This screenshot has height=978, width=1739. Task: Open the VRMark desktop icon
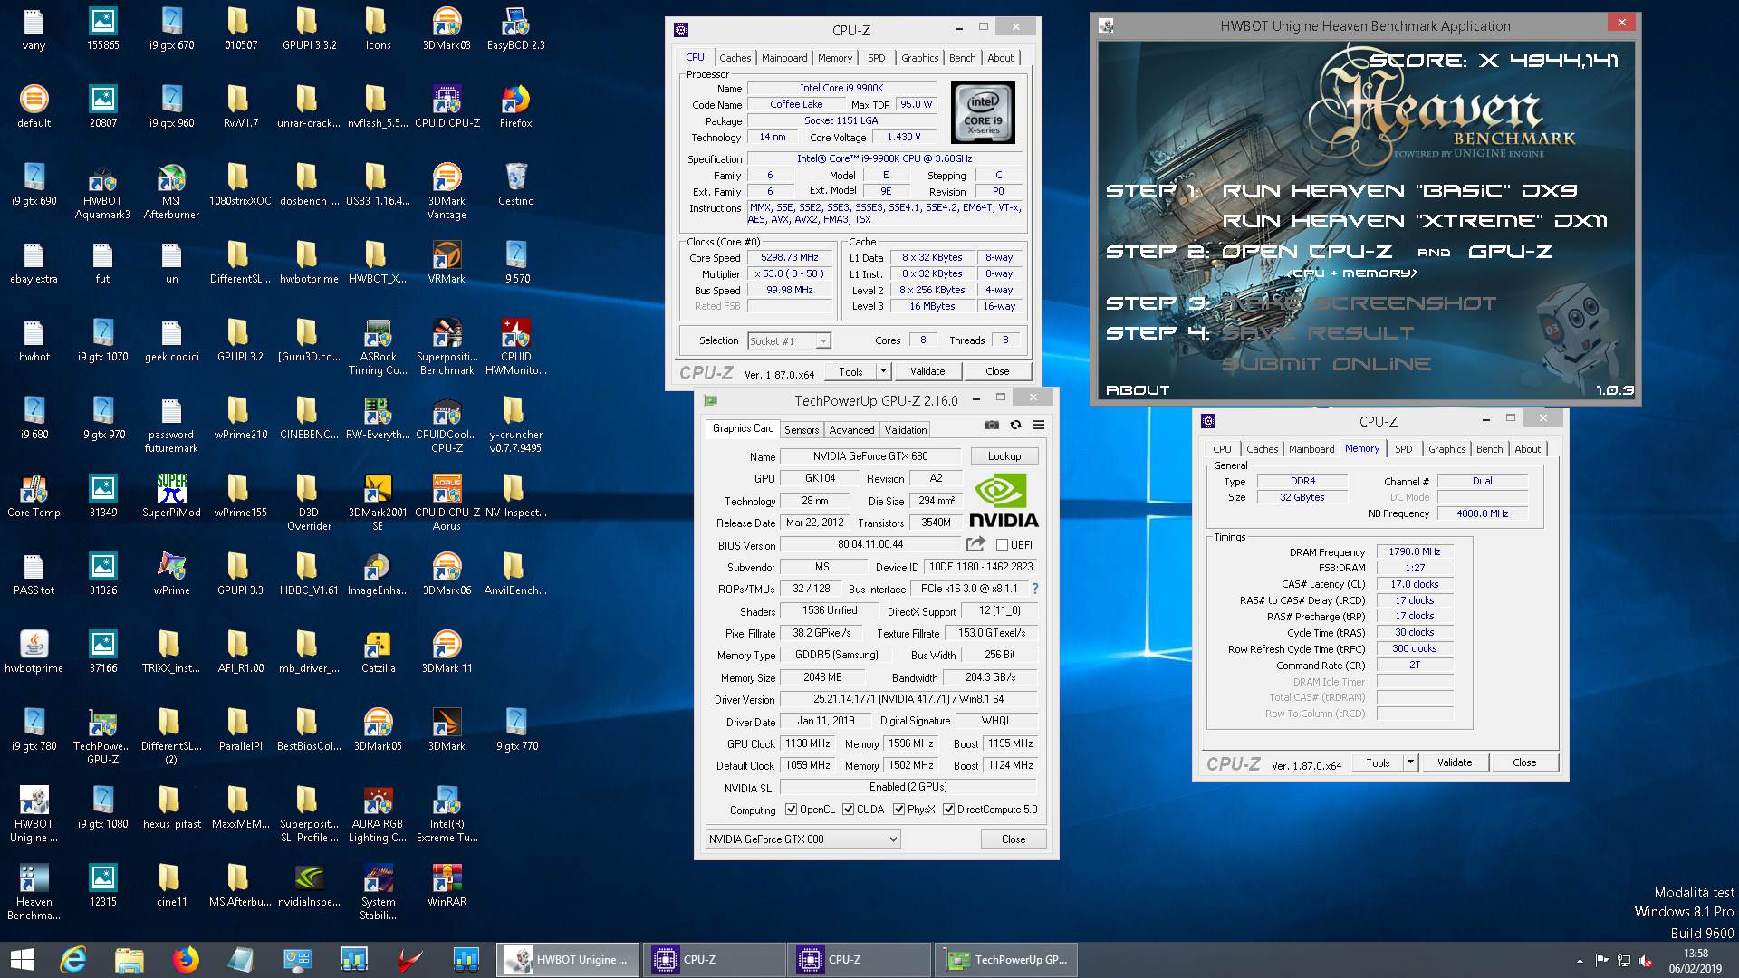click(447, 263)
